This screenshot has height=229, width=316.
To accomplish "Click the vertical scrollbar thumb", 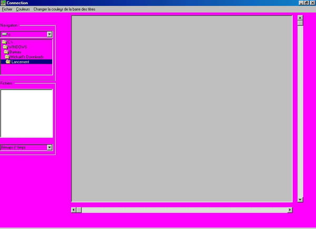I will (x=300, y=23).
